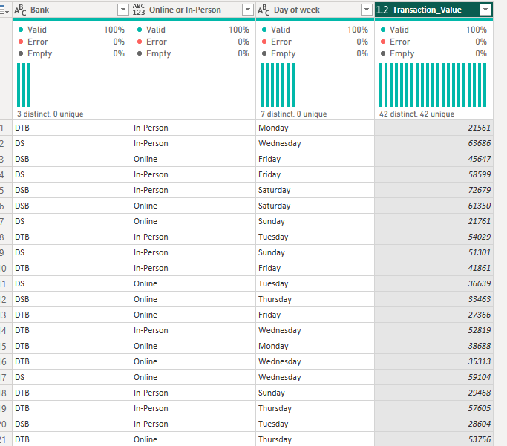Select cell with value 61350
The width and height of the screenshot is (507, 446).
pos(434,206)
